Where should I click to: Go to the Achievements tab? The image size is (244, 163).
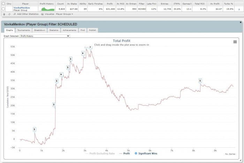69,30
